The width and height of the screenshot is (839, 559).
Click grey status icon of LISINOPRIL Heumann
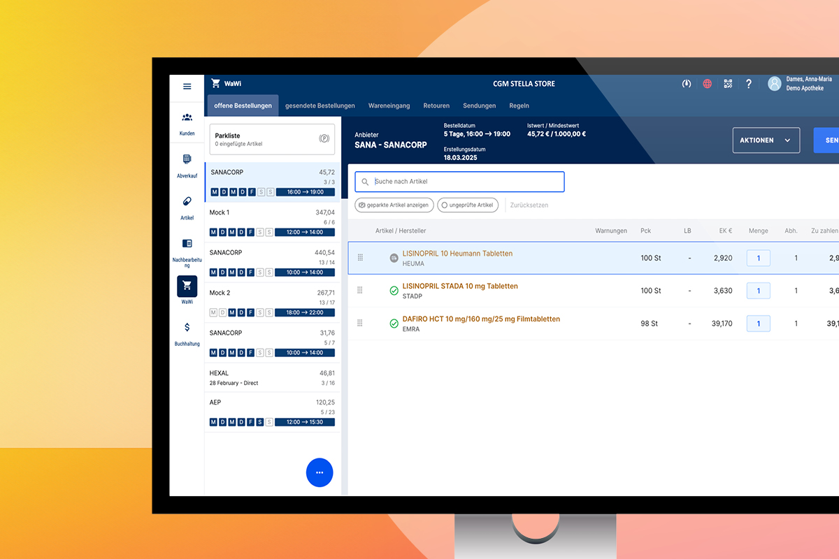394,258
